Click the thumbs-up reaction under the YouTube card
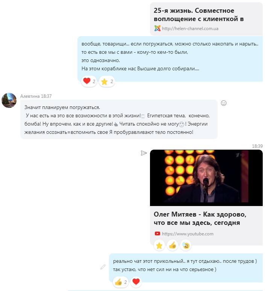 tap(173, 246)
